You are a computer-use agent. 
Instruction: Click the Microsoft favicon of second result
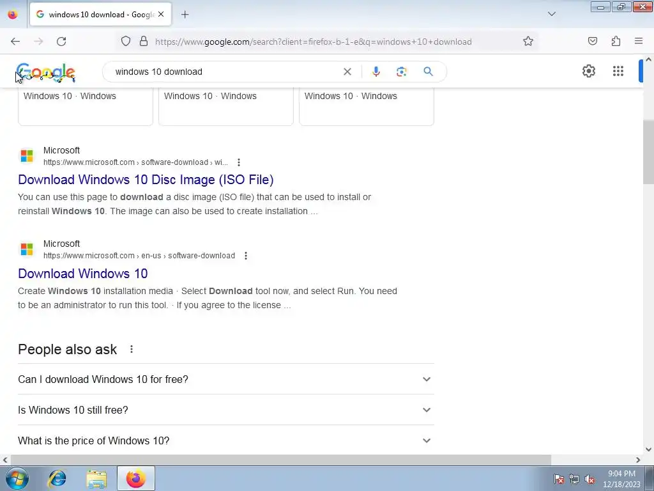[27, 249]
